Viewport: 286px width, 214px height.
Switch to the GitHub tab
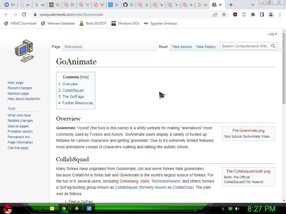click(x=128, y=5)
